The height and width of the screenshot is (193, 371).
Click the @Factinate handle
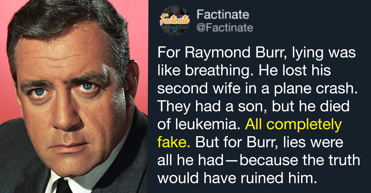click(x=225, y=28)
